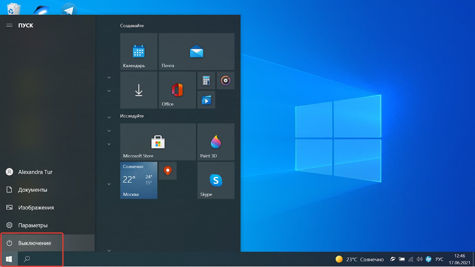Open the Groove Music small tile
Screen dimensions: 475x267
(x=225, y=81)
